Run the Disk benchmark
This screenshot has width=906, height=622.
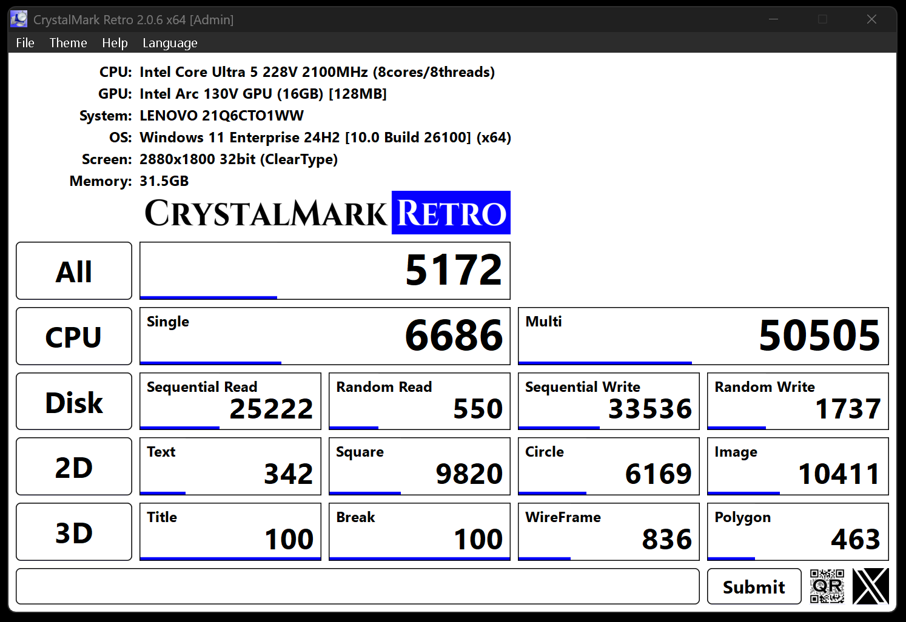(x=74, y=402)
